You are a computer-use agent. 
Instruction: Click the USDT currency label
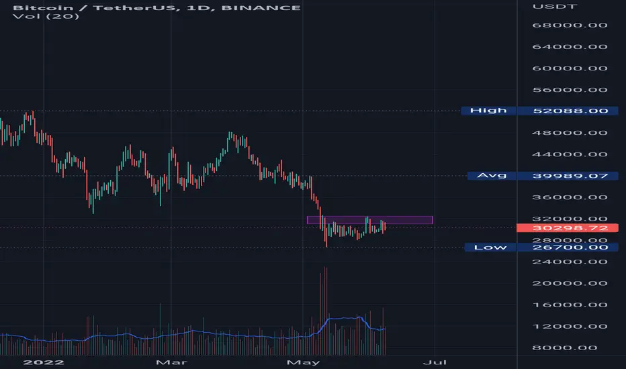click(555, 7)
